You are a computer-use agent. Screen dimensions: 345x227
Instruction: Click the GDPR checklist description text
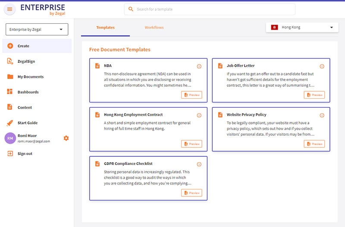(x=147, y=177)
